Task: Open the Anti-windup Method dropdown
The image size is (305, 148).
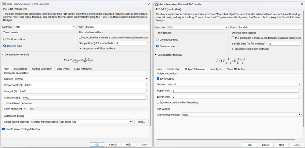Action: click(241, 115)
